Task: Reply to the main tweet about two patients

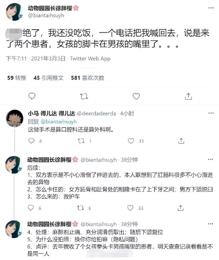Action: pyautogui.click(x=32, y=96)
